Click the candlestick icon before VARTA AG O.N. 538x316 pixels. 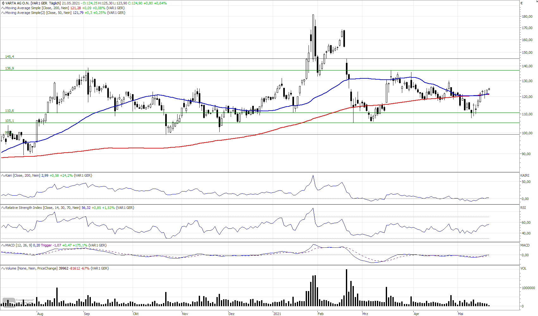click(3, 3)
